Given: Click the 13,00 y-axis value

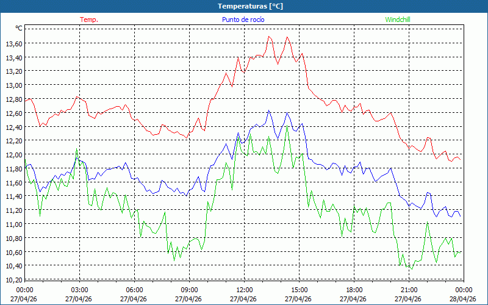Looking at the screenshot, I should click(x=13, y=85).
